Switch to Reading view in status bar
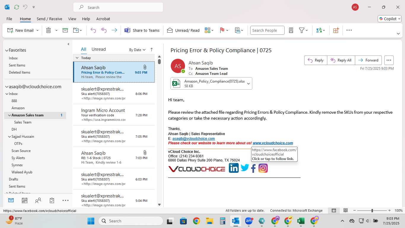The image size is (405, 228). click(x=345, y=210)
